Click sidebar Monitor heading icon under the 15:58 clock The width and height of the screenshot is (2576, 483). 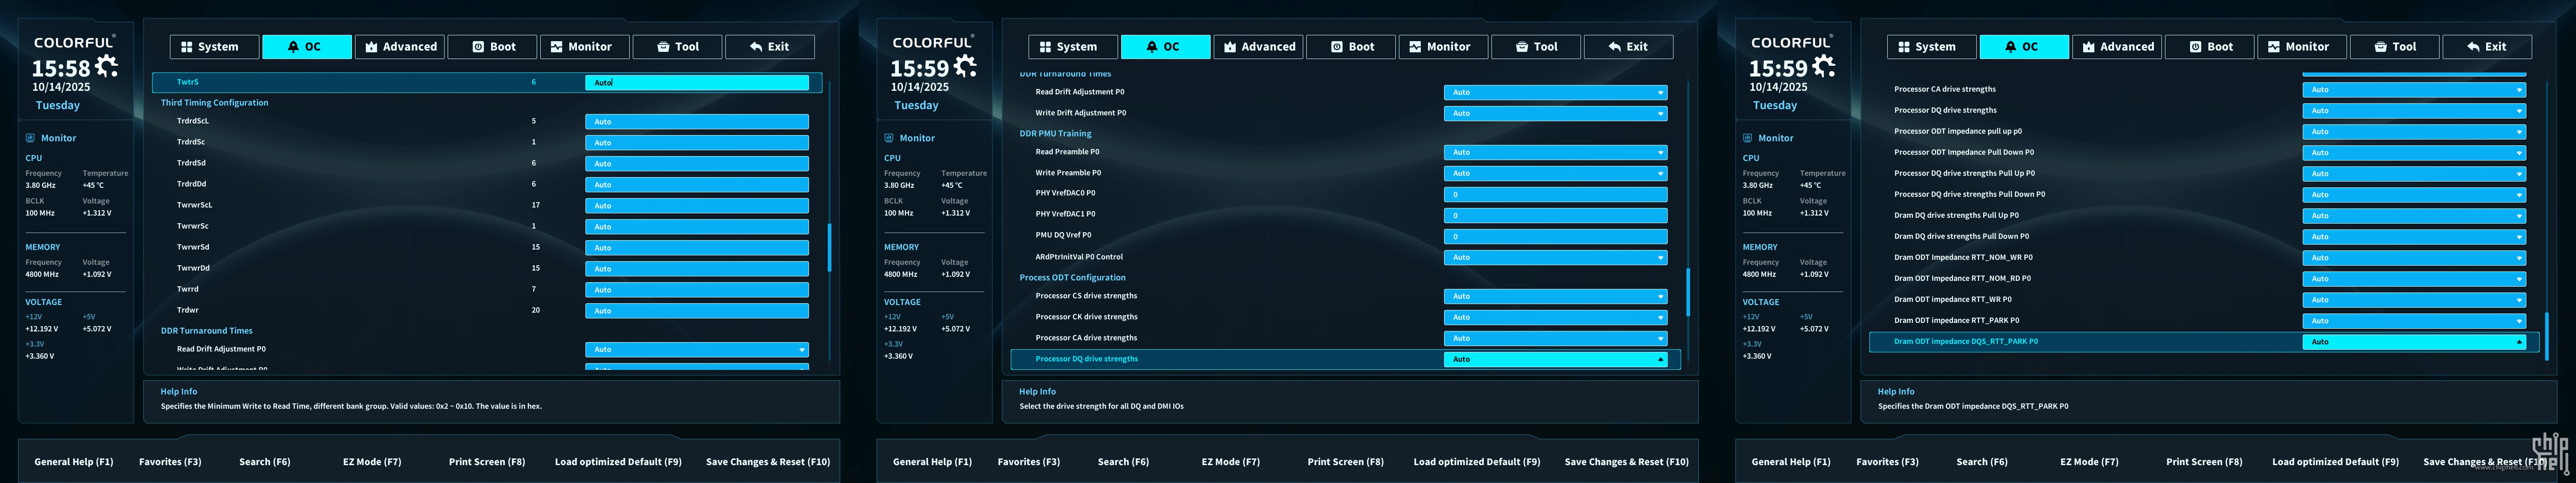click(x=30, y=138)
